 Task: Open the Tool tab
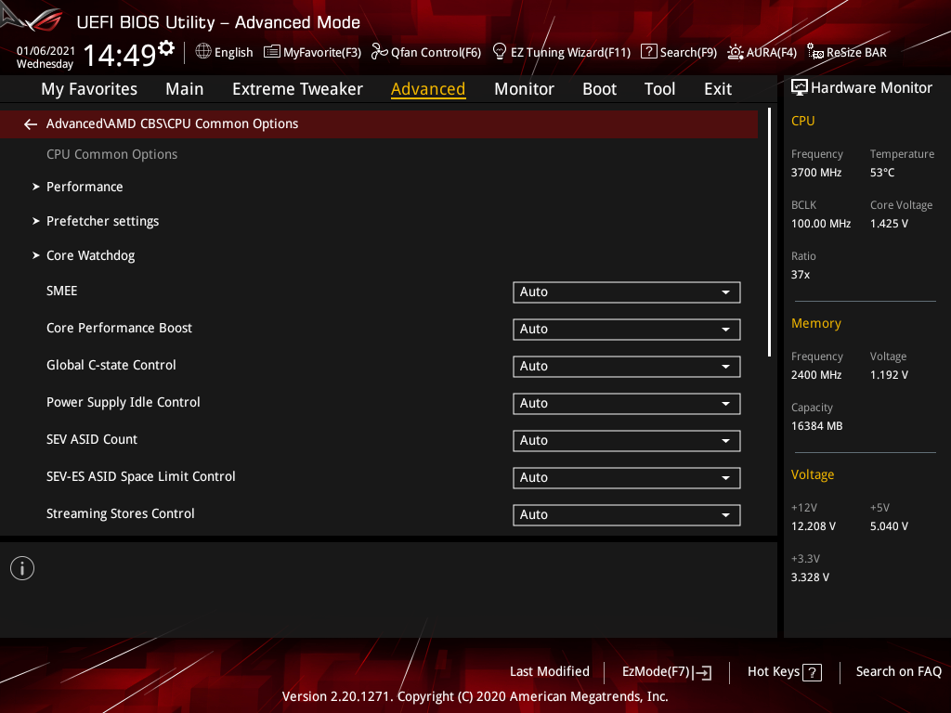pyautogui.click(x=659, y=89)
